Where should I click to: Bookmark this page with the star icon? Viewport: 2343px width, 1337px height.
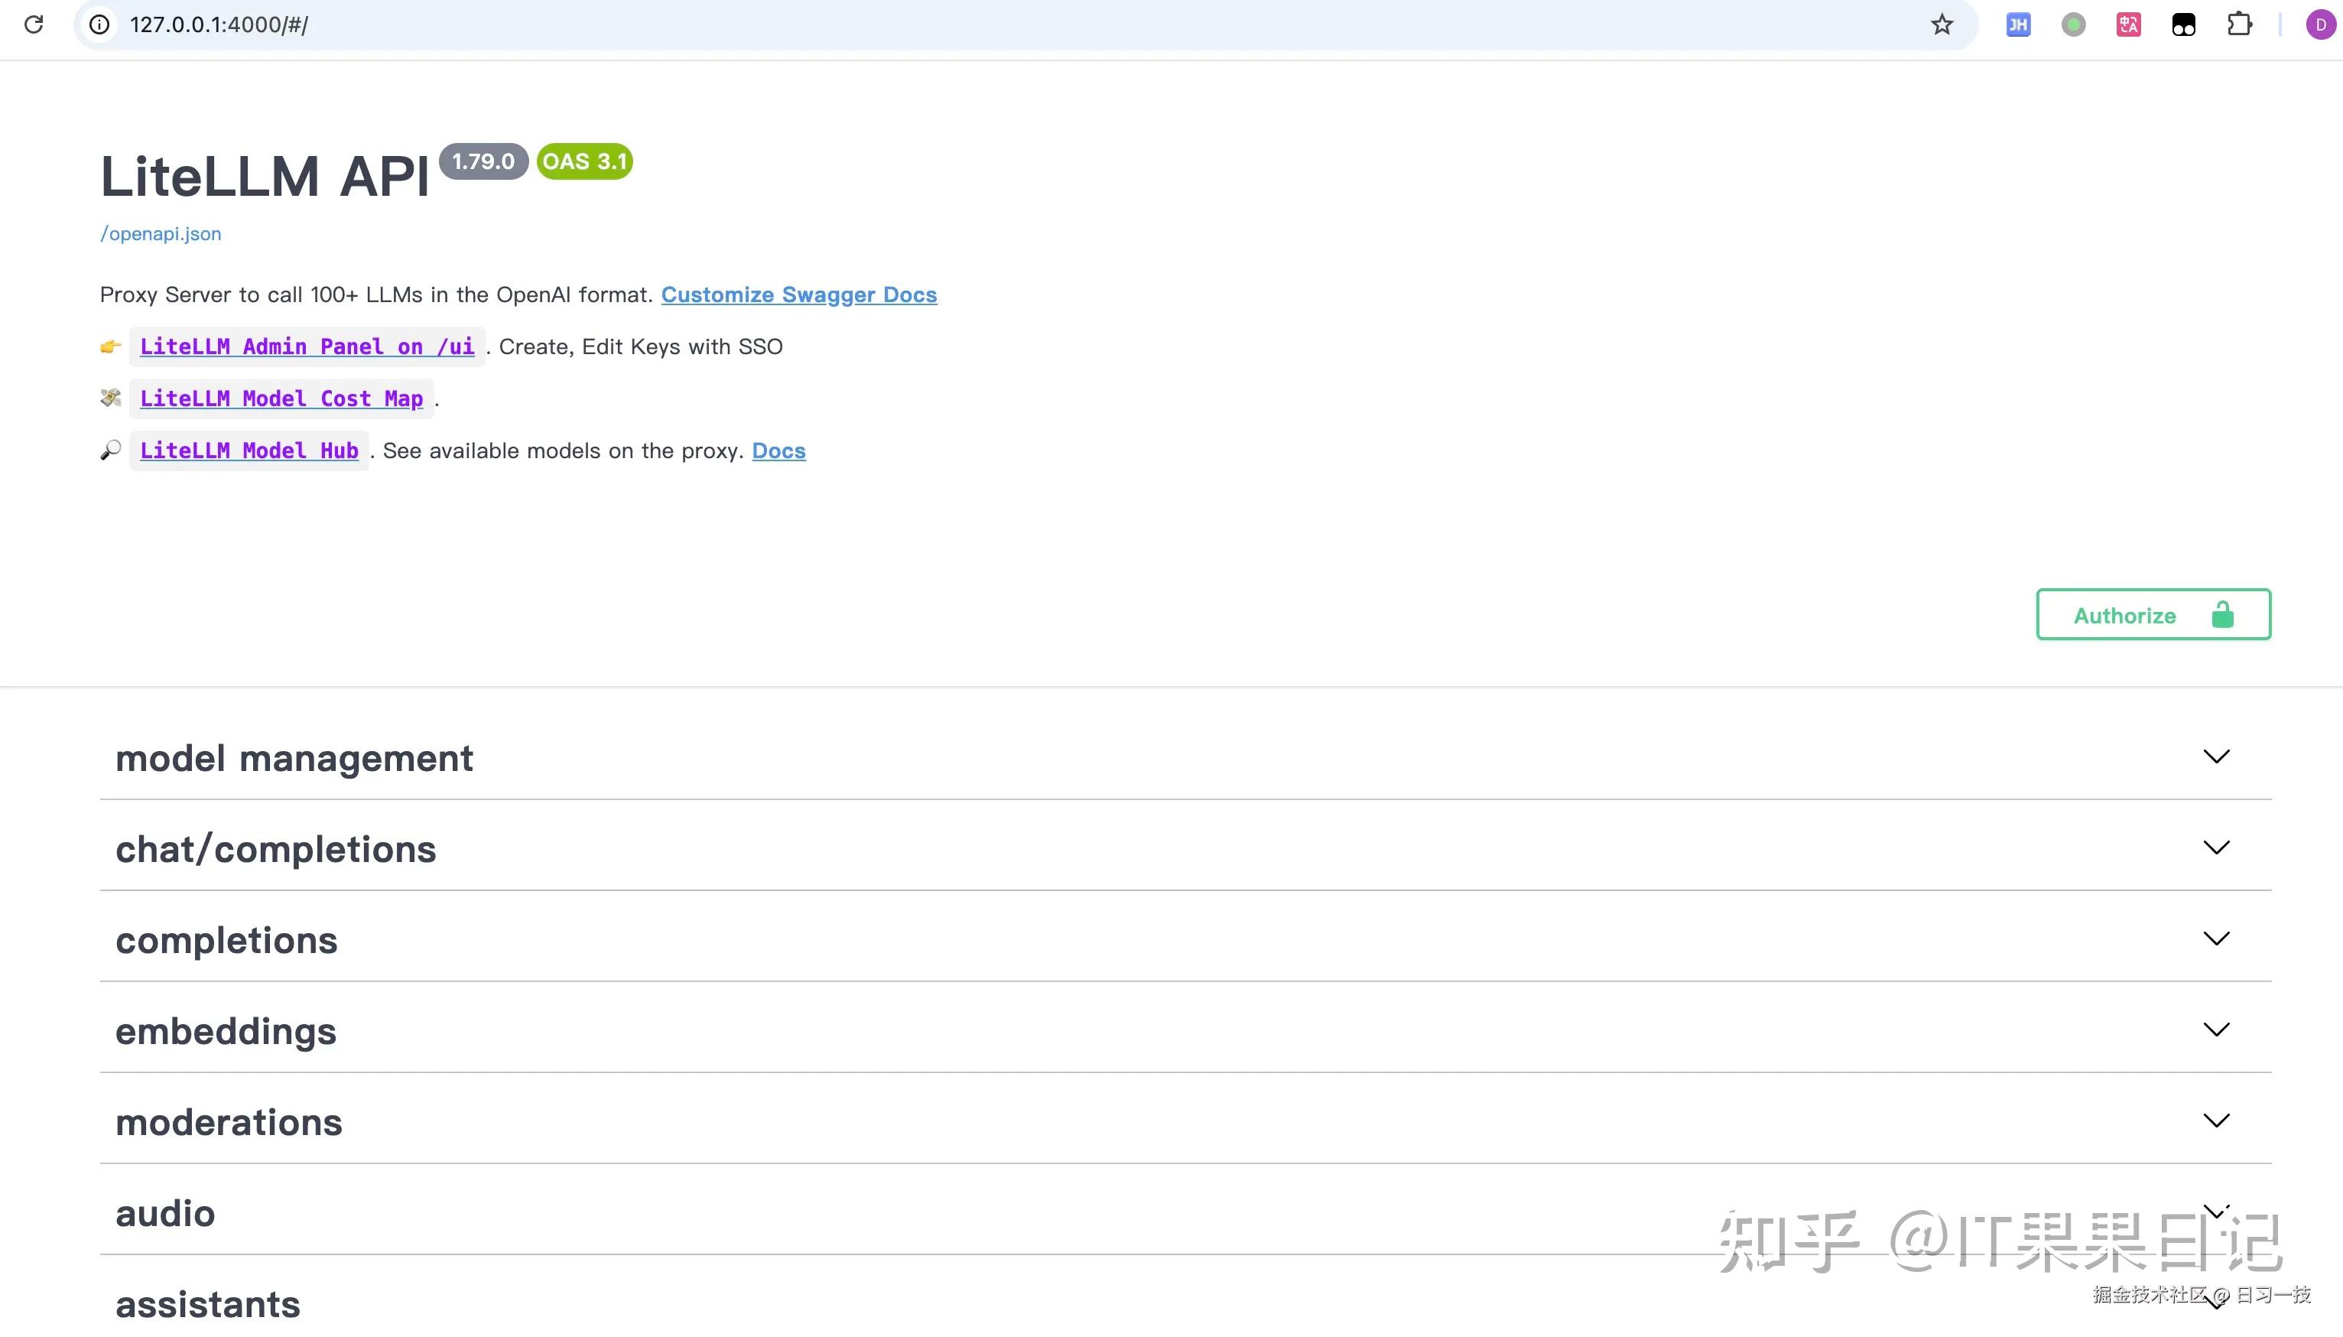pos(1941,24)
